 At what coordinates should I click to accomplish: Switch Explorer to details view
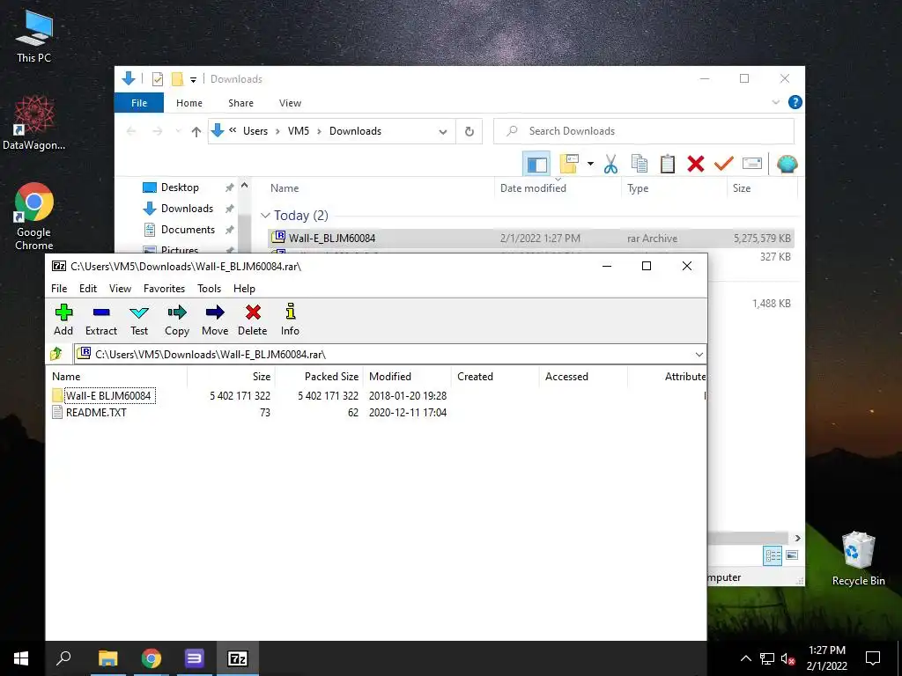coord(773,555)
